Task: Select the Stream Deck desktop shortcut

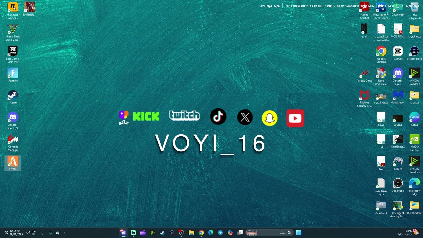Action: (x=414, y=53)
